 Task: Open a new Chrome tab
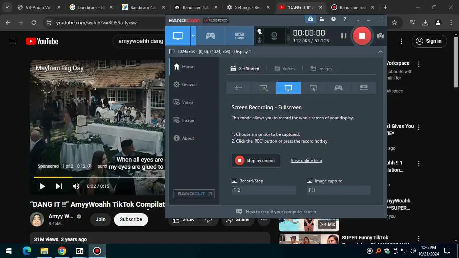pos(385,7)
